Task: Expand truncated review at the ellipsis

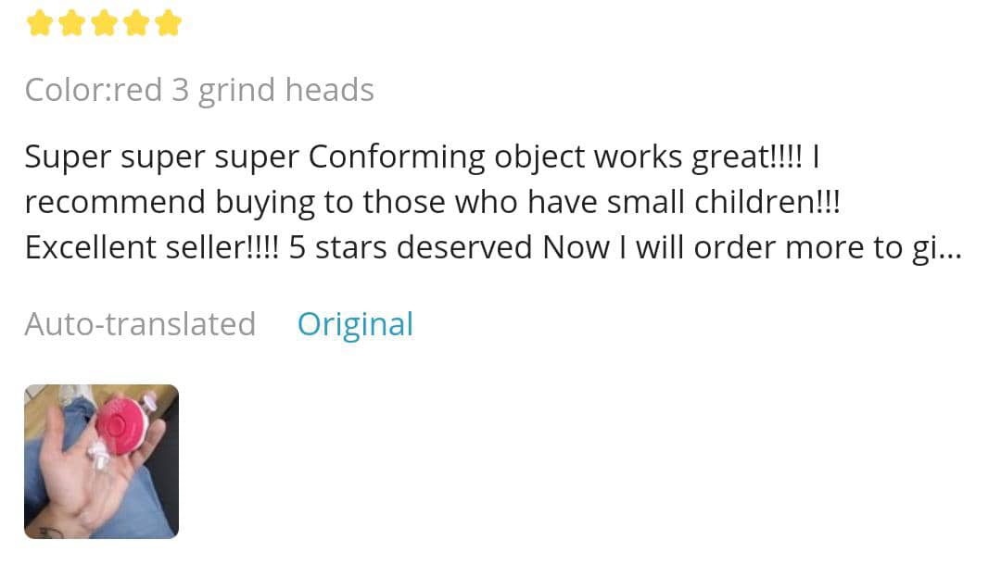Action: click(949, 248)
